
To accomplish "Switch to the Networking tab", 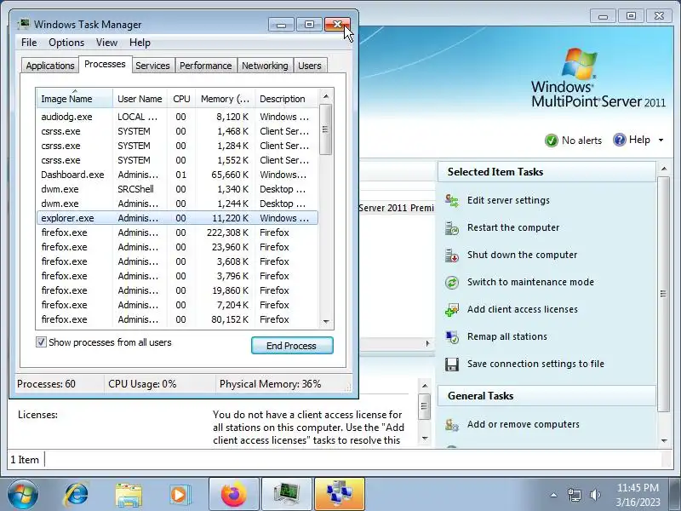I will (265, 66).
